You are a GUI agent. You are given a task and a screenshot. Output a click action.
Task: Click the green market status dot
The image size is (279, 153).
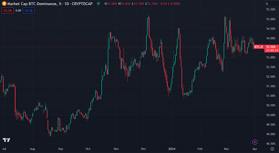pos(98,4)
